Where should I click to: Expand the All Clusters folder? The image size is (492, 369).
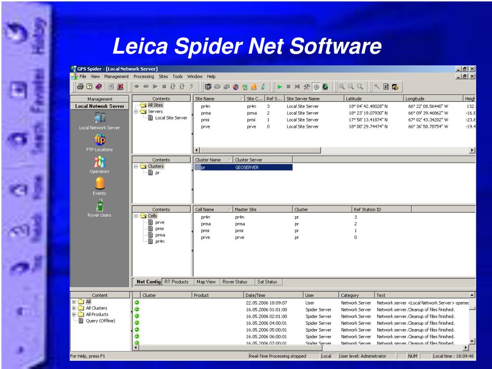74,308
